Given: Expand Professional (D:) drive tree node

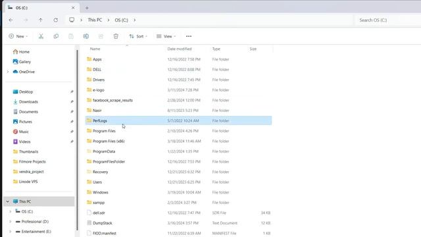Looking at the screenshot, I should [x=11, y=222].
